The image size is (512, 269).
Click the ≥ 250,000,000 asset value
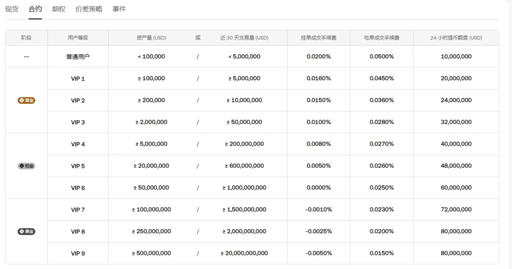151,231
